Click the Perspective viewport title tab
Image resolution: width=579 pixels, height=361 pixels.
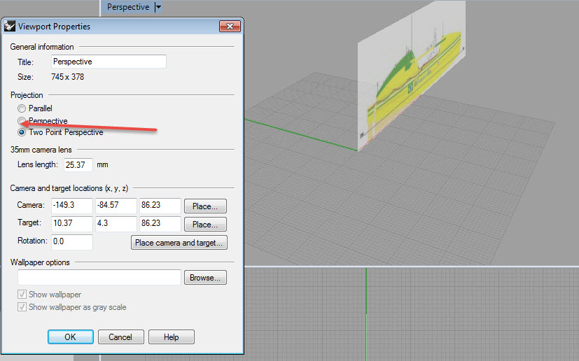(x=128, y=7)
